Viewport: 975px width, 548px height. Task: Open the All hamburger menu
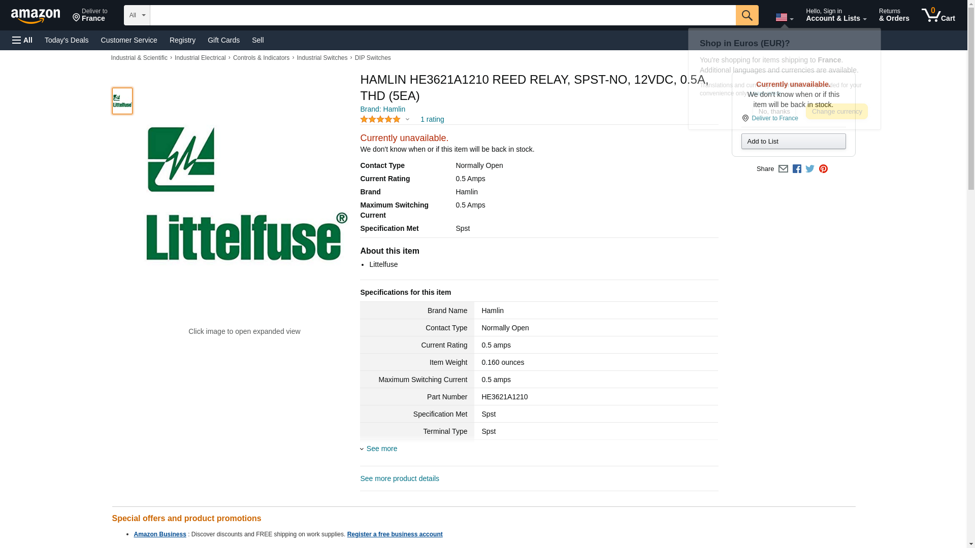(x=22, y=40)
